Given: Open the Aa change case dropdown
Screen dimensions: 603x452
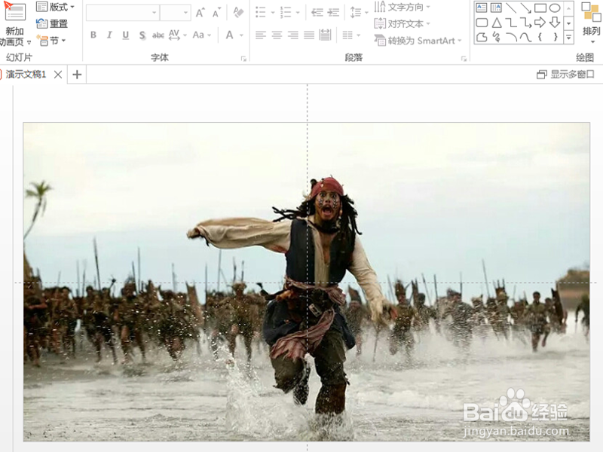Looking at the screenshot, I should 202,35.
